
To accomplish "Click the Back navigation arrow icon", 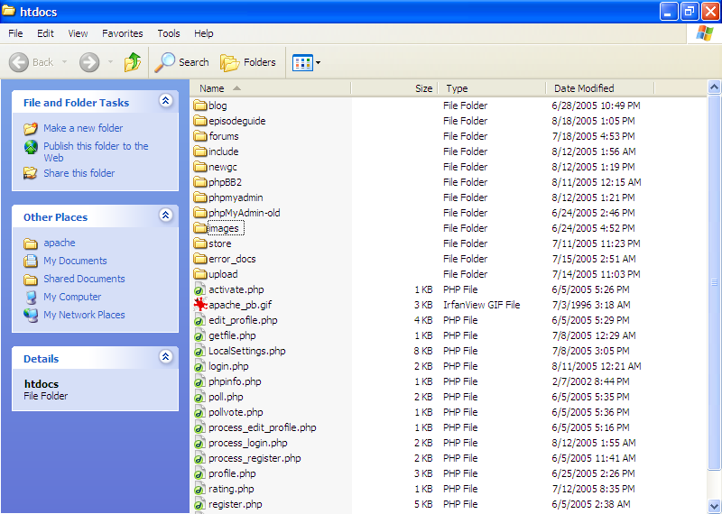I will click(x=19, y=62).
